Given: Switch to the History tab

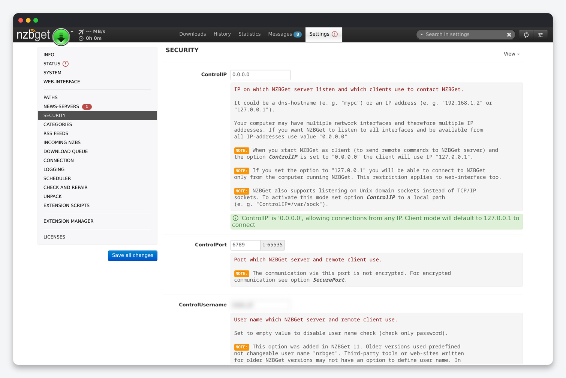Looking at the screenshot, I should [x=222, y=34].
